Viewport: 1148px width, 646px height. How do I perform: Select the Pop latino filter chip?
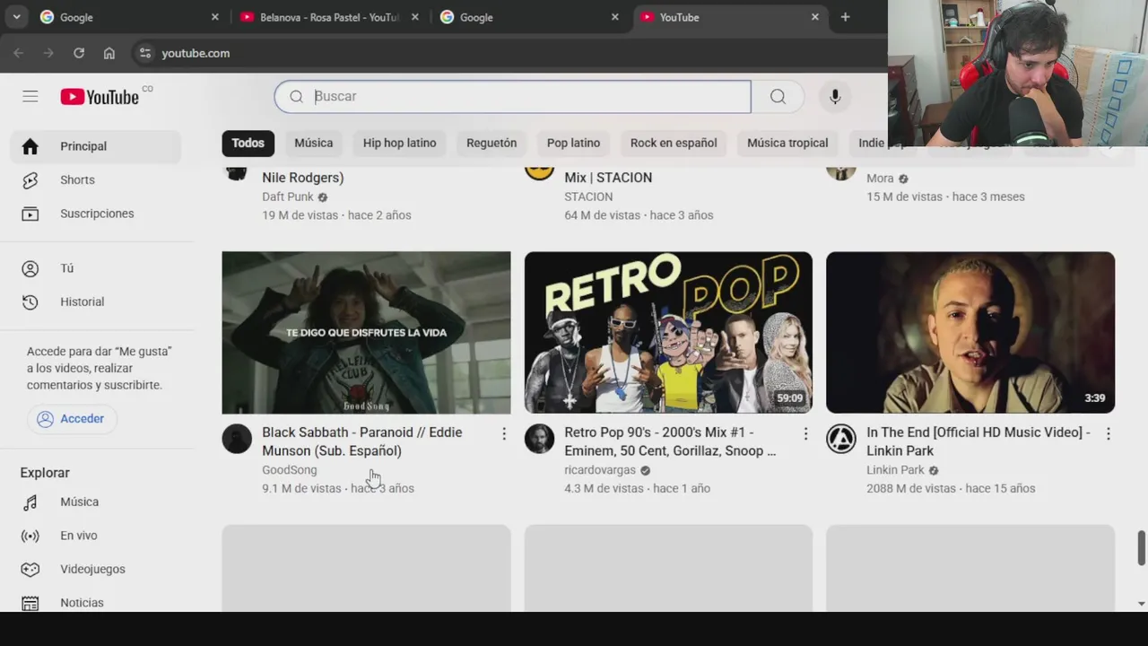coord(573,143)
